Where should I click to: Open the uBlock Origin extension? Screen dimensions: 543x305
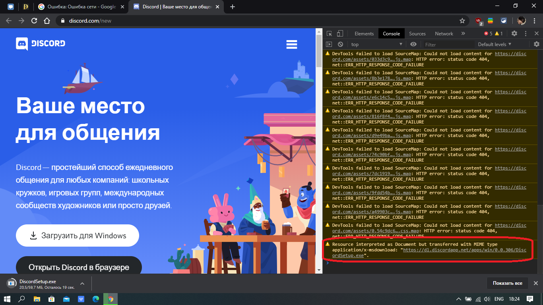(479, 21)
